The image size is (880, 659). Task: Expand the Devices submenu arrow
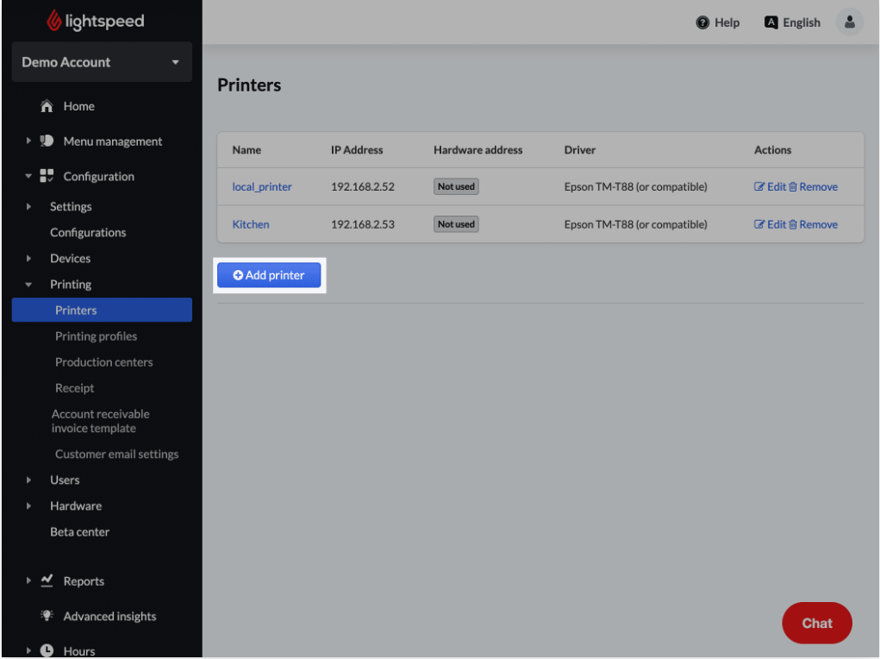(x=28, y=259)
